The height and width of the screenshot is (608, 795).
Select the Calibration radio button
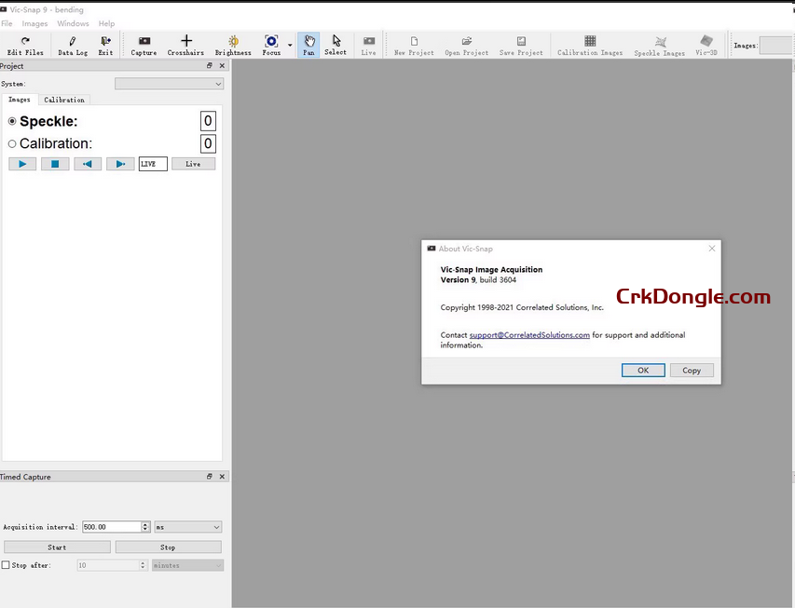coord(13,144)
